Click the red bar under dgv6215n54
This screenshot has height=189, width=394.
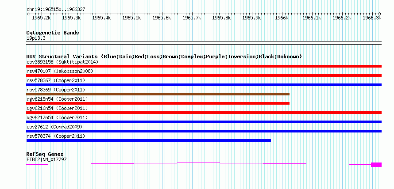pos(158,103)
